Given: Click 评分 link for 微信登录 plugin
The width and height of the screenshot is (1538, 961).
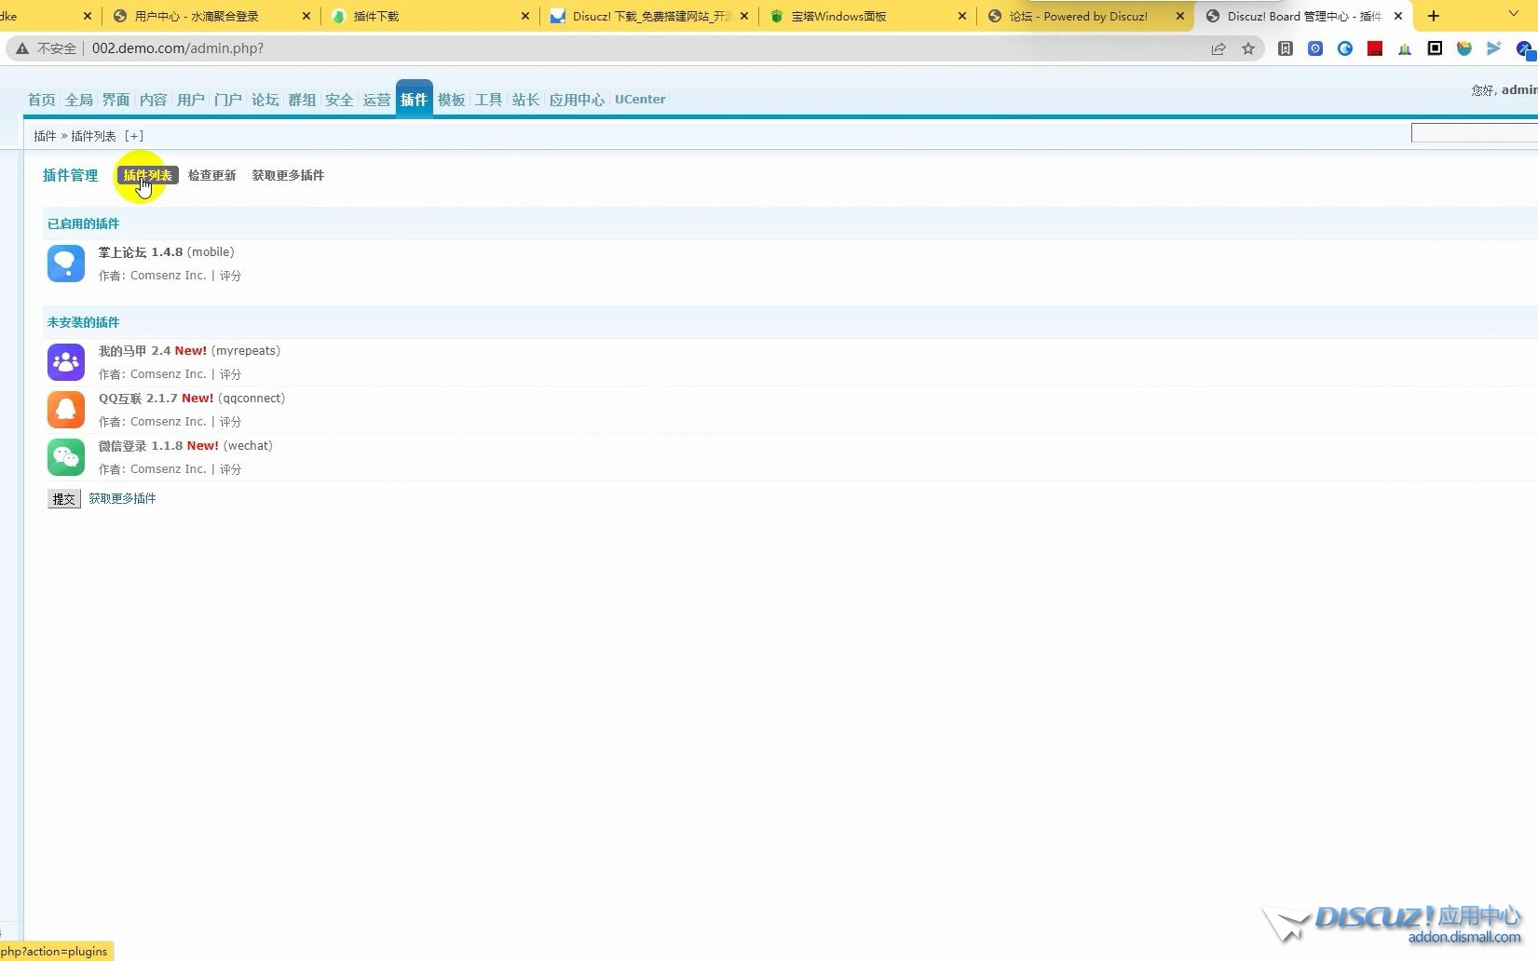Looking at the screenshot, I should pyautogui.click(x=230, y=469).
